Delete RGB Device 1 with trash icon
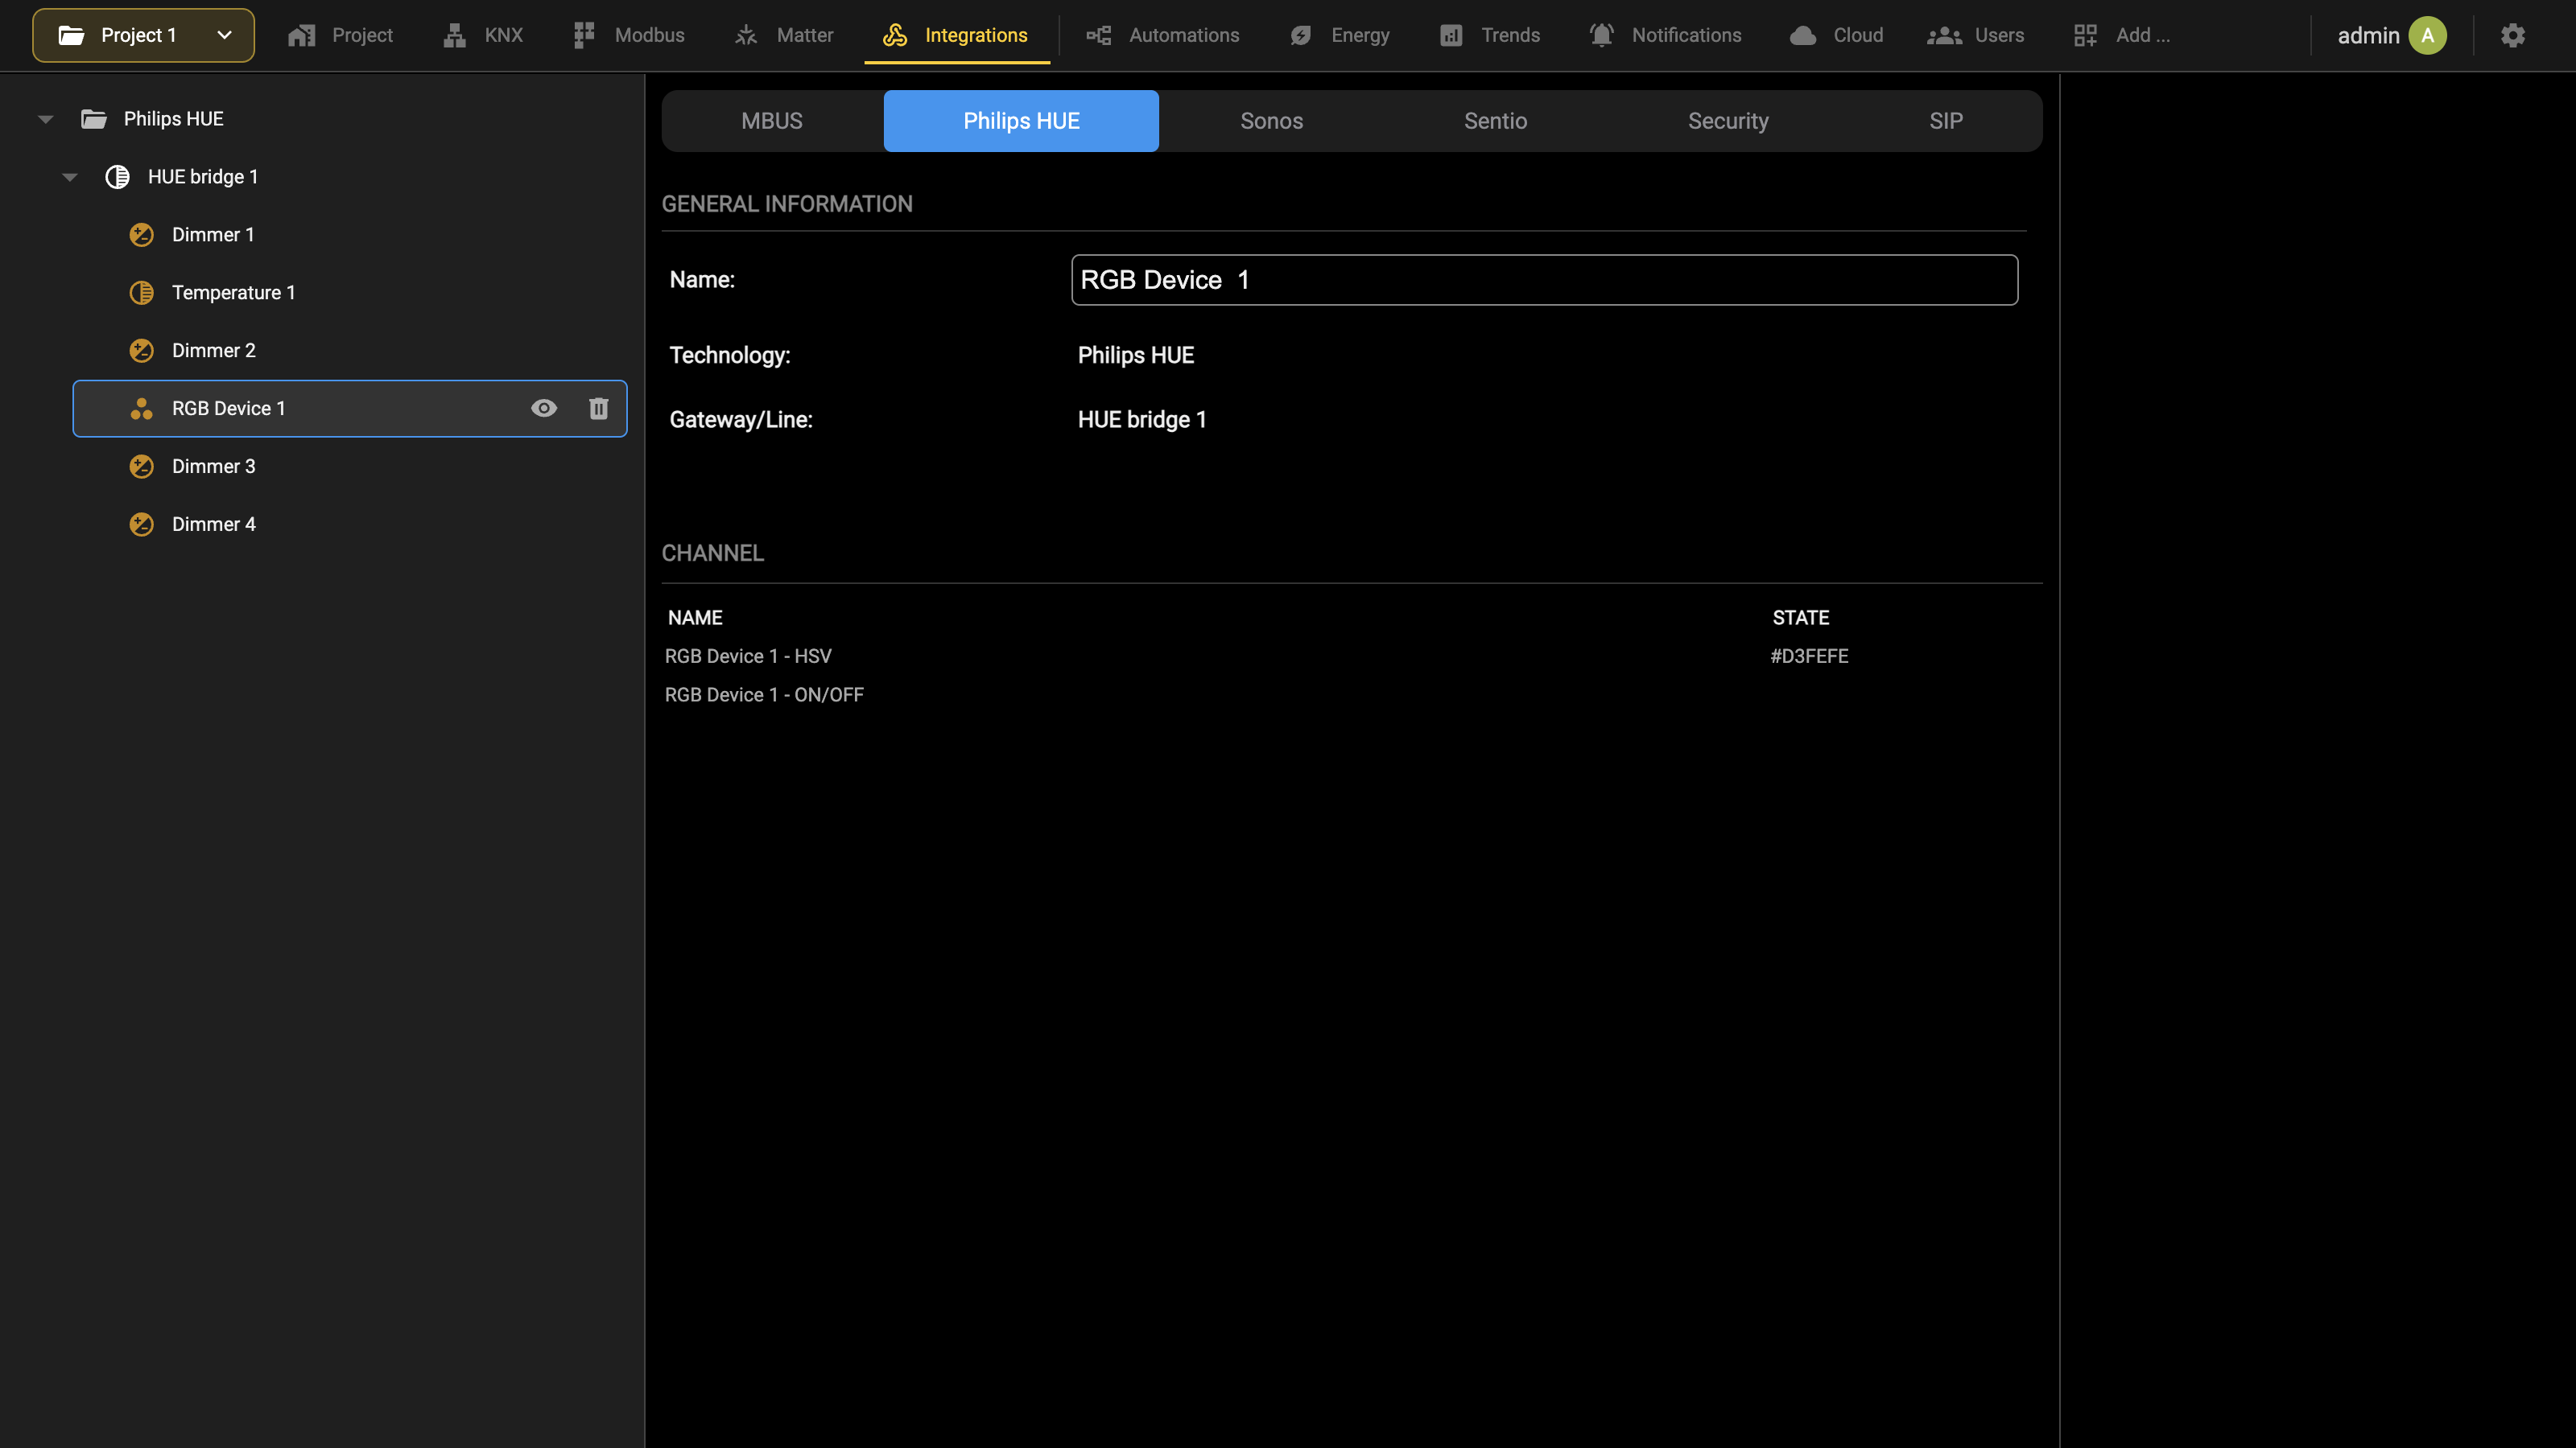This screenshot has height=1448, width=2576. [598, 408]
